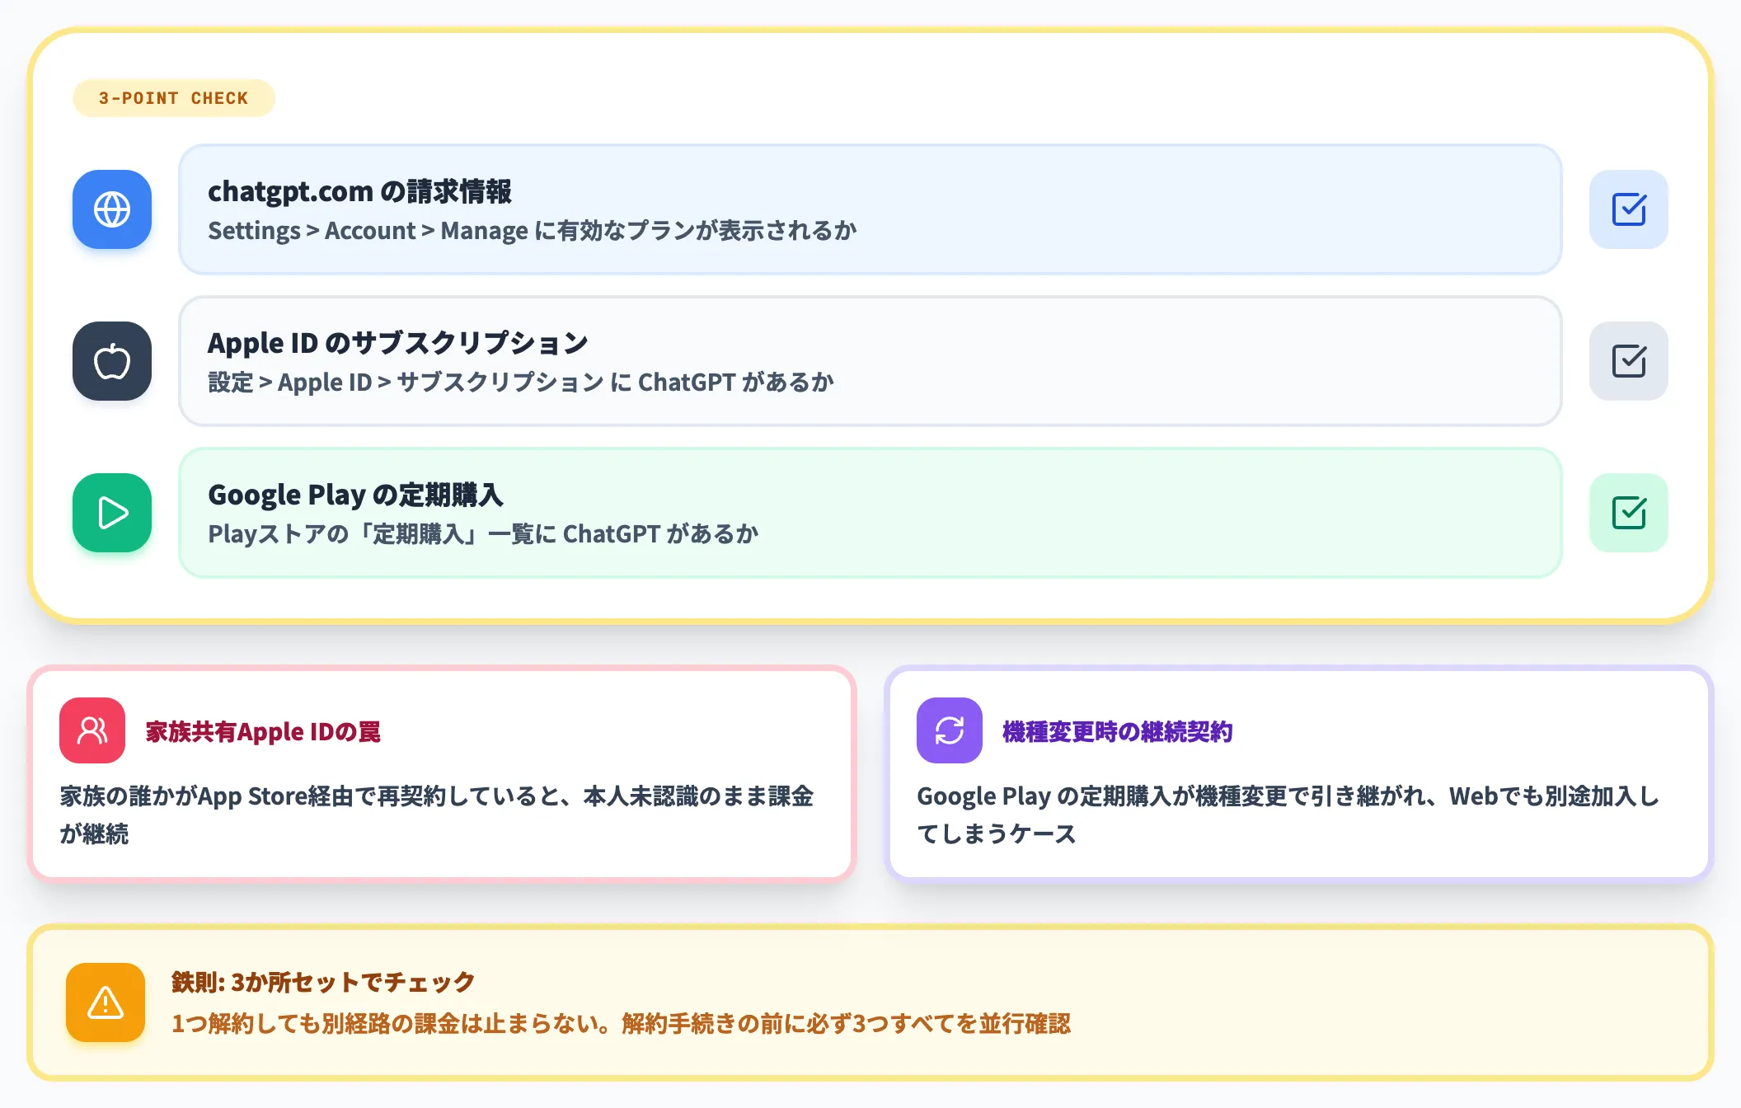The width and height of the screenshot is (1741, 1108).
Task: Click the blue globe icon for chatgpt.com
Action: (112, 209)
